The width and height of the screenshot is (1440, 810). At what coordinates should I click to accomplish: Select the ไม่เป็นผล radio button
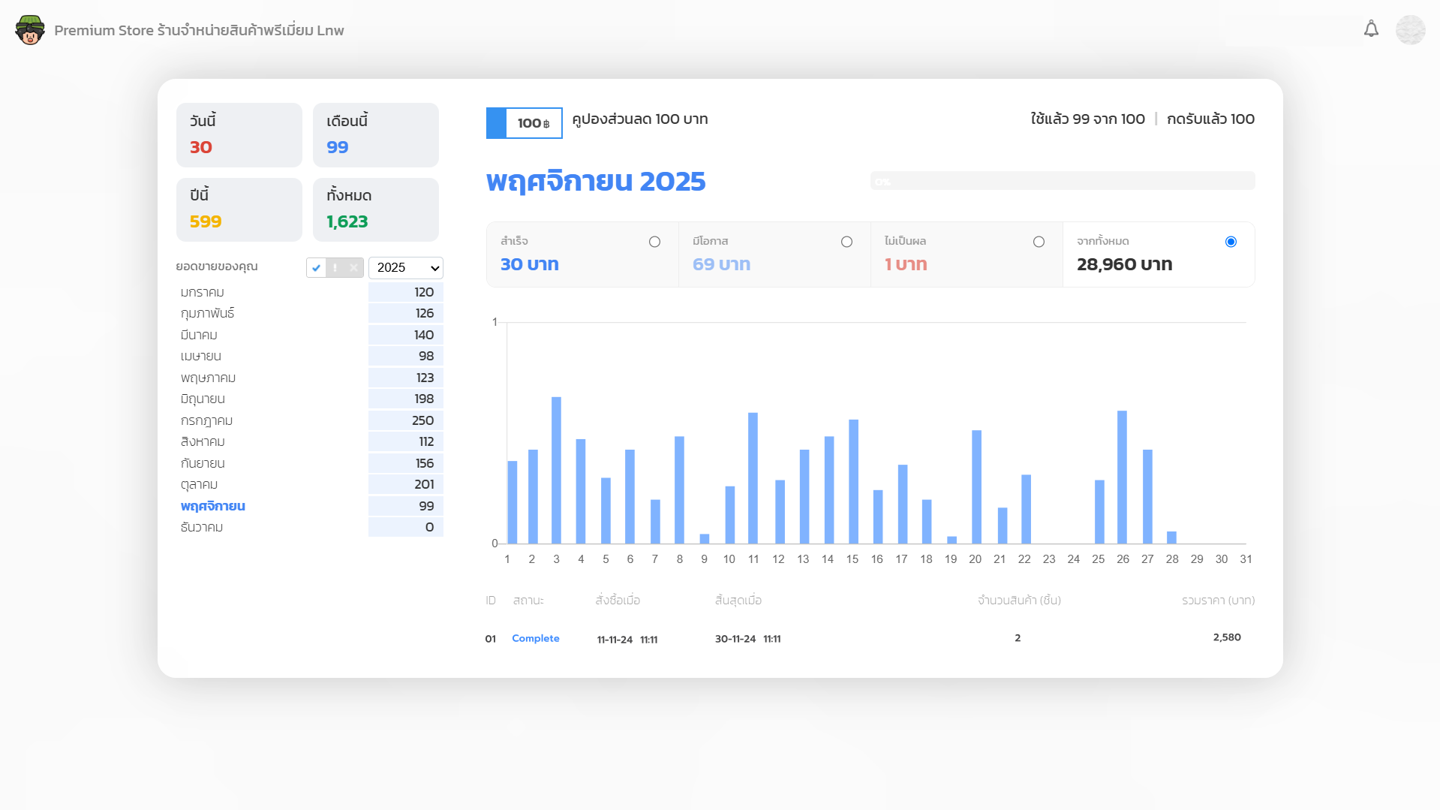(1039, 242)
